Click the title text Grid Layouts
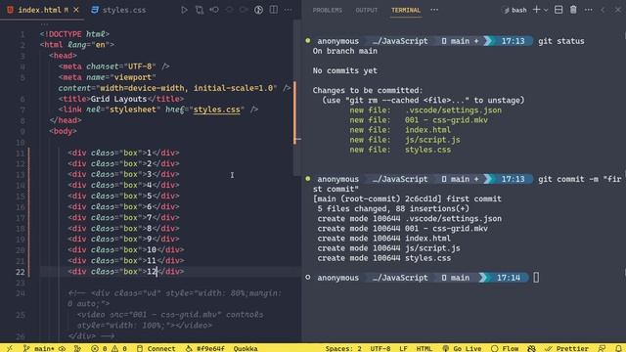 point(118,99)
